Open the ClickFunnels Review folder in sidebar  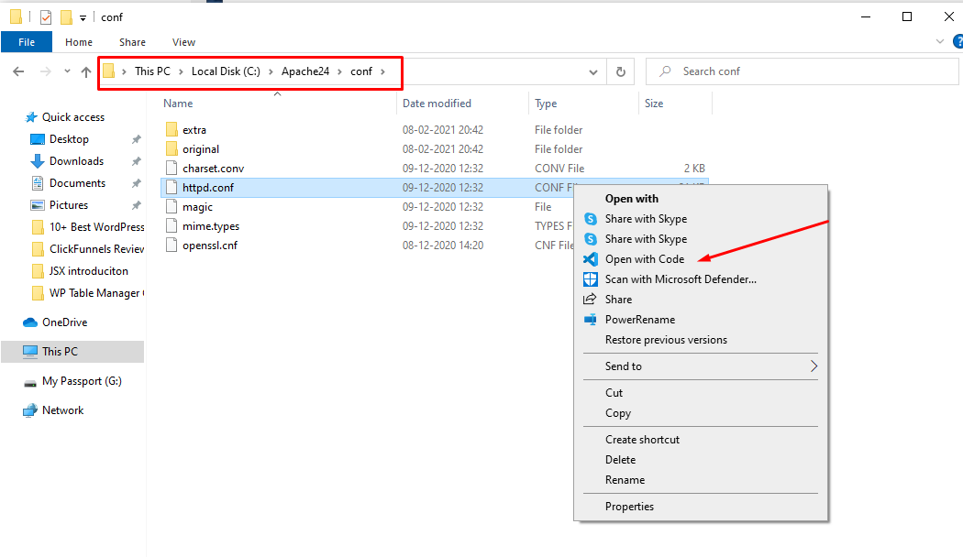tap(96, 249)
